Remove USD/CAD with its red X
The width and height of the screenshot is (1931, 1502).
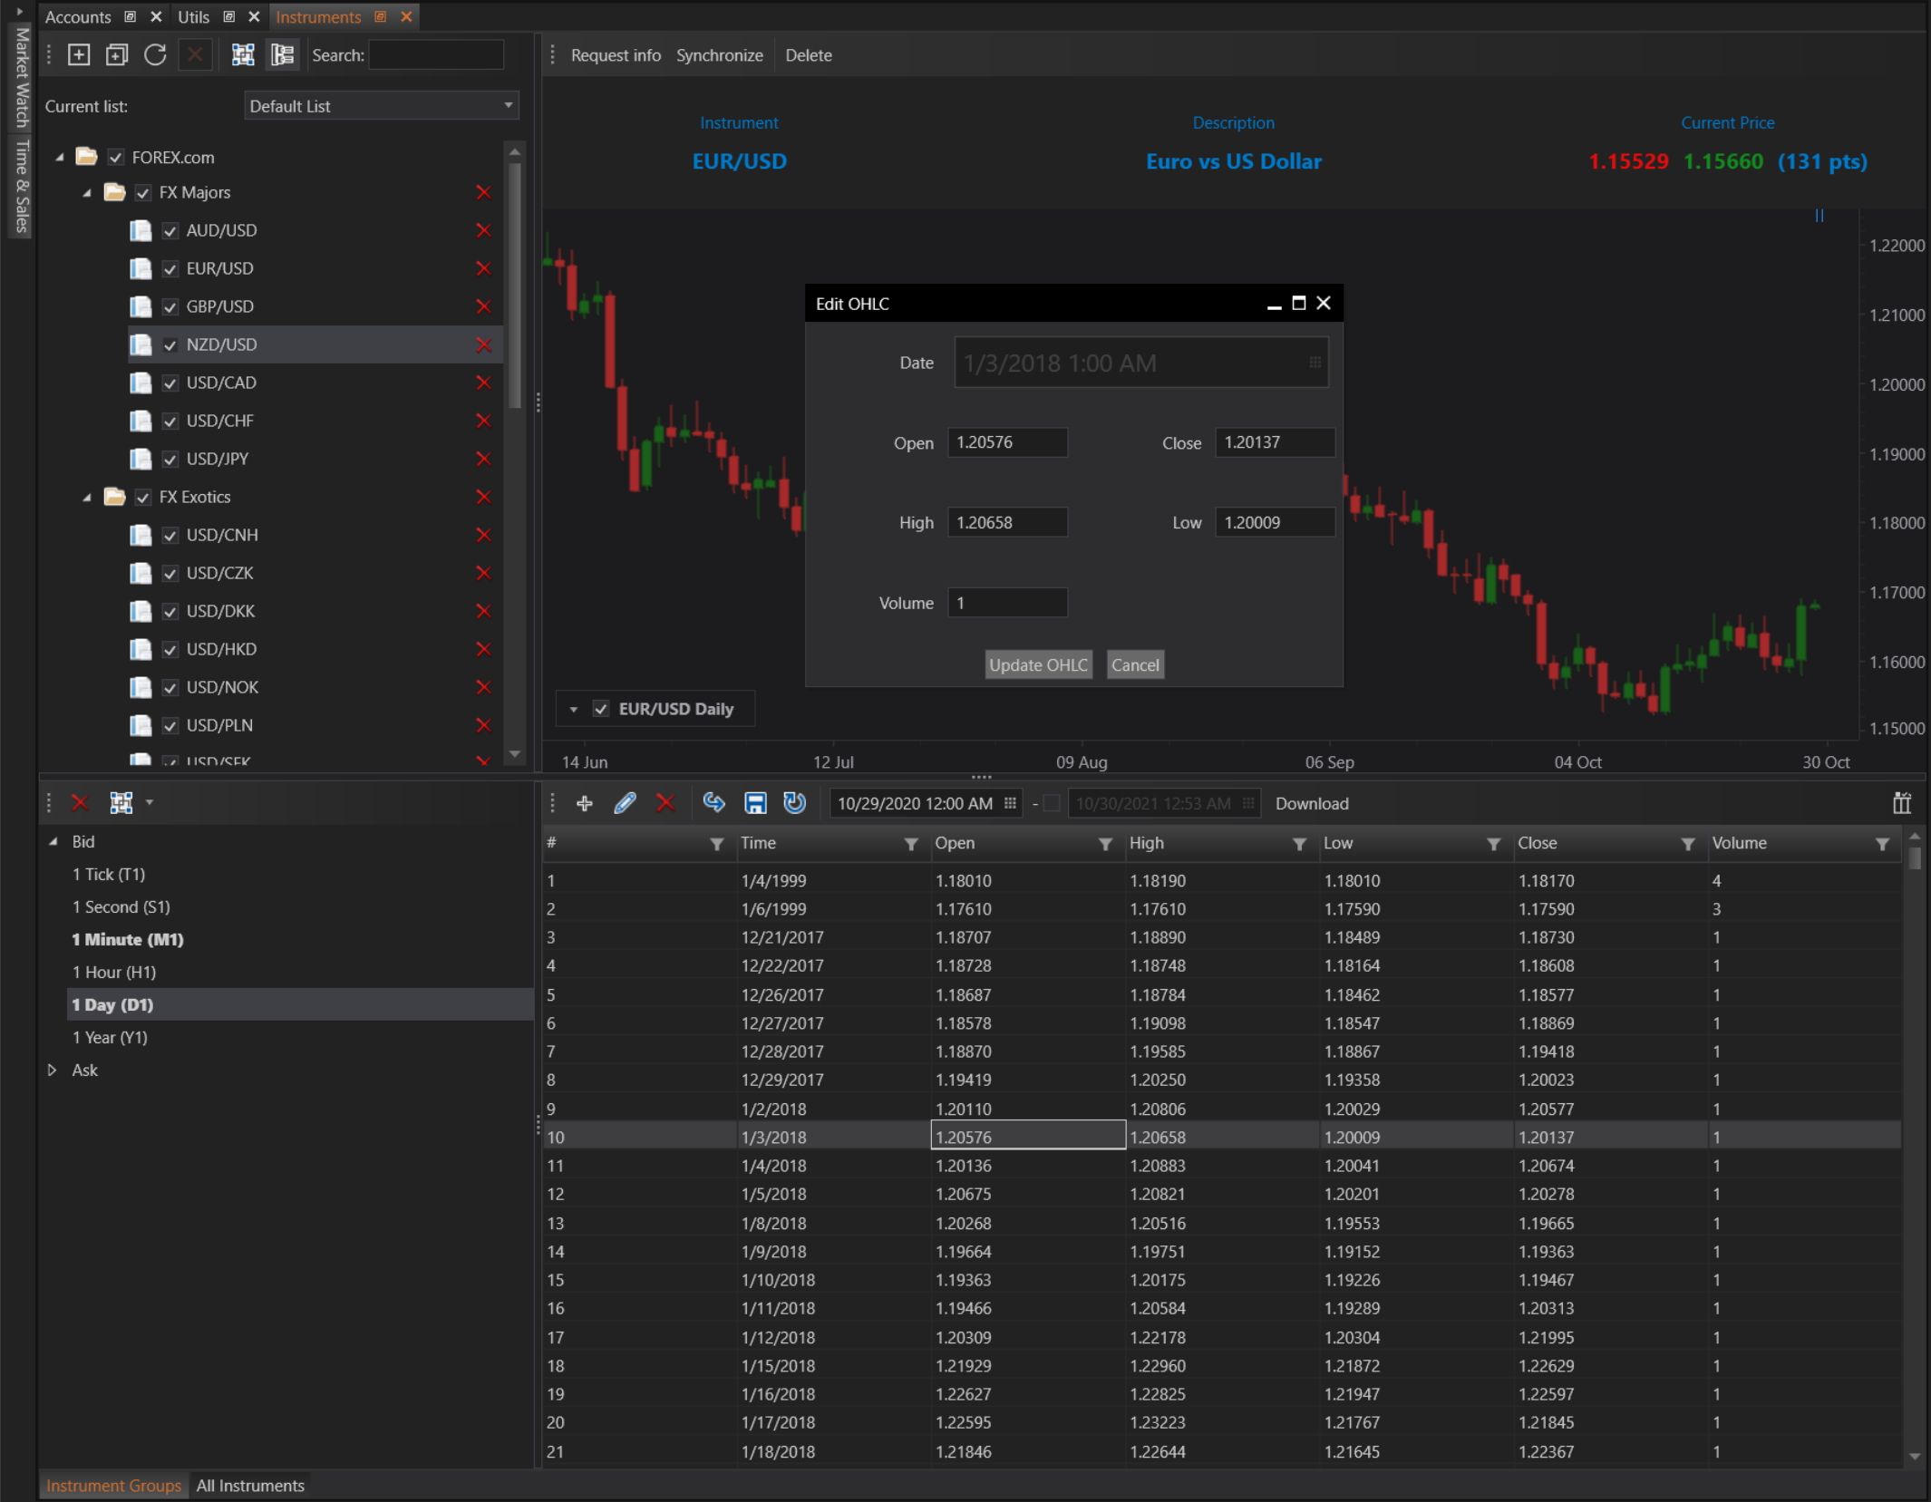coord(483,383)
